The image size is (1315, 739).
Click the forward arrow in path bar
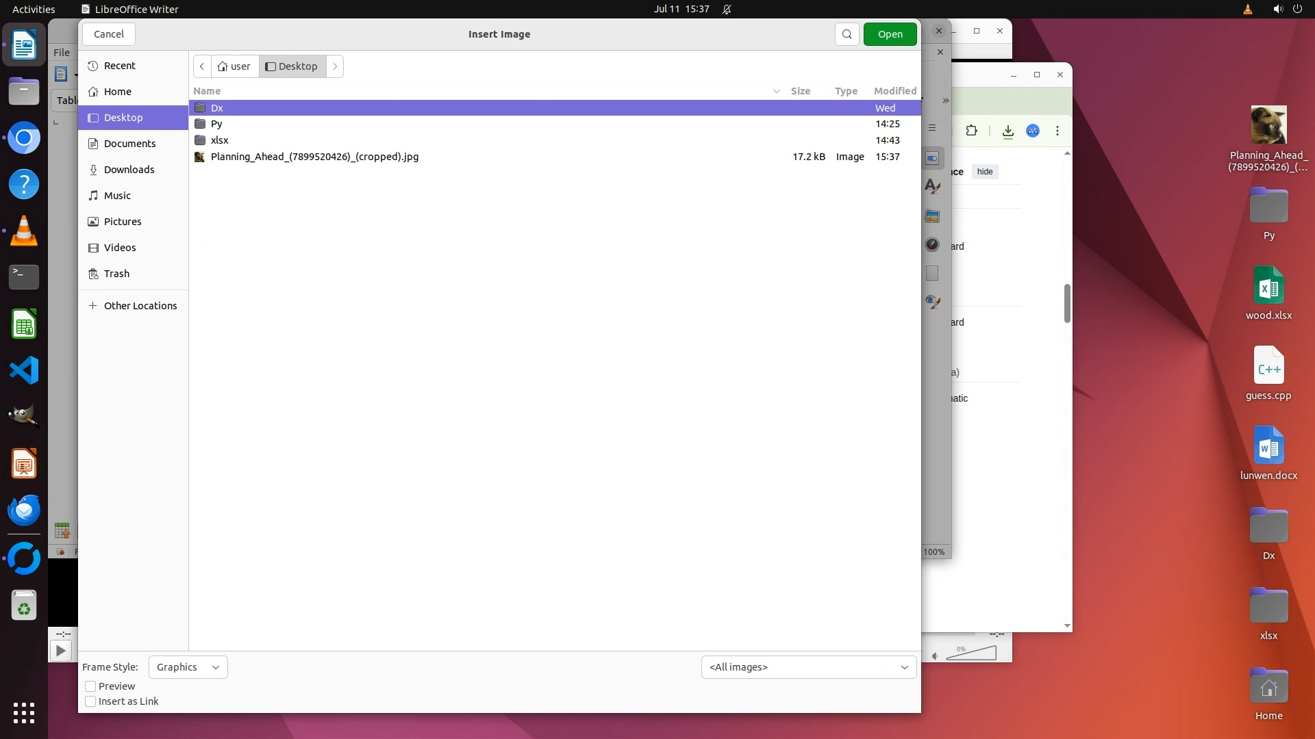pyautogui.click(x=335, y=66)
